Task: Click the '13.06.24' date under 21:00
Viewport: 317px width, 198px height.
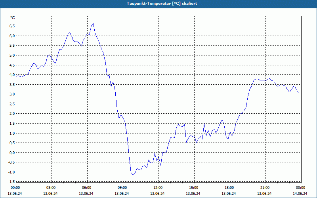Action: coord(265,194)
